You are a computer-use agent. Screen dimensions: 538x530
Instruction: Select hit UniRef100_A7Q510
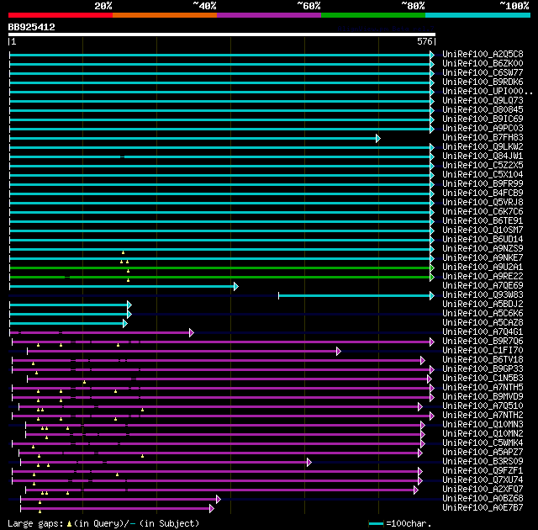coord(483,406)
